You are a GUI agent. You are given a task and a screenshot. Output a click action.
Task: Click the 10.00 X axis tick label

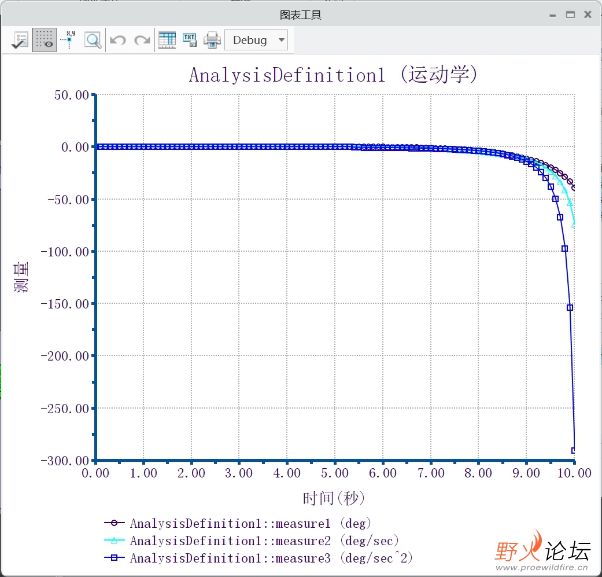574,473
